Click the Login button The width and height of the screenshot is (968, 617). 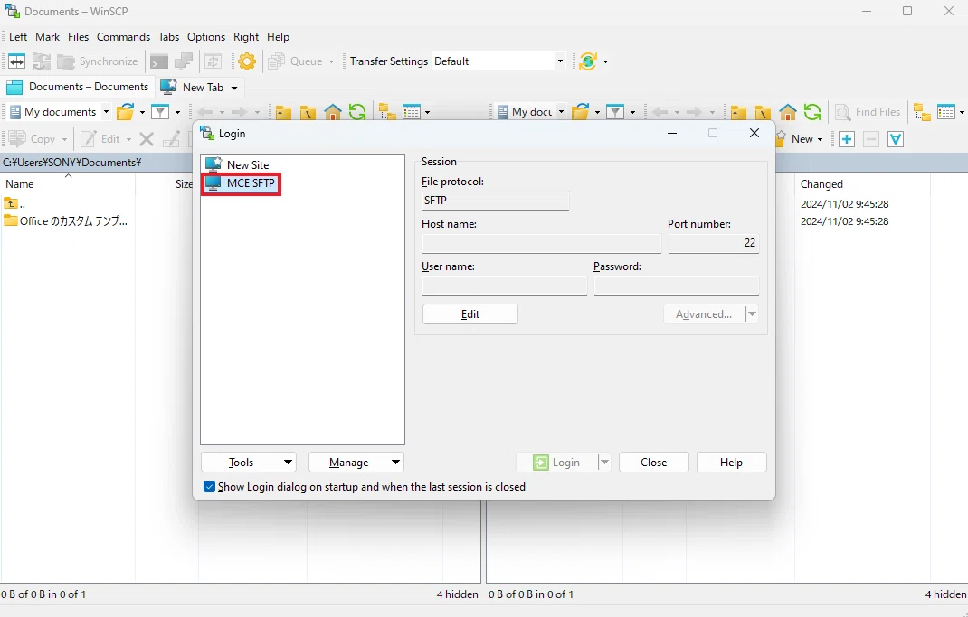click(x=557, y=463)
